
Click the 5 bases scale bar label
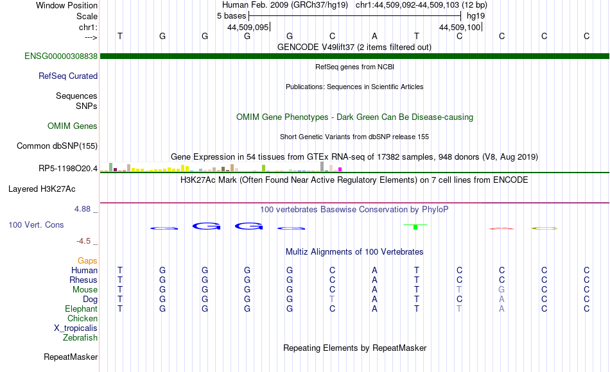pyautogui.click(x=231, y=16)
